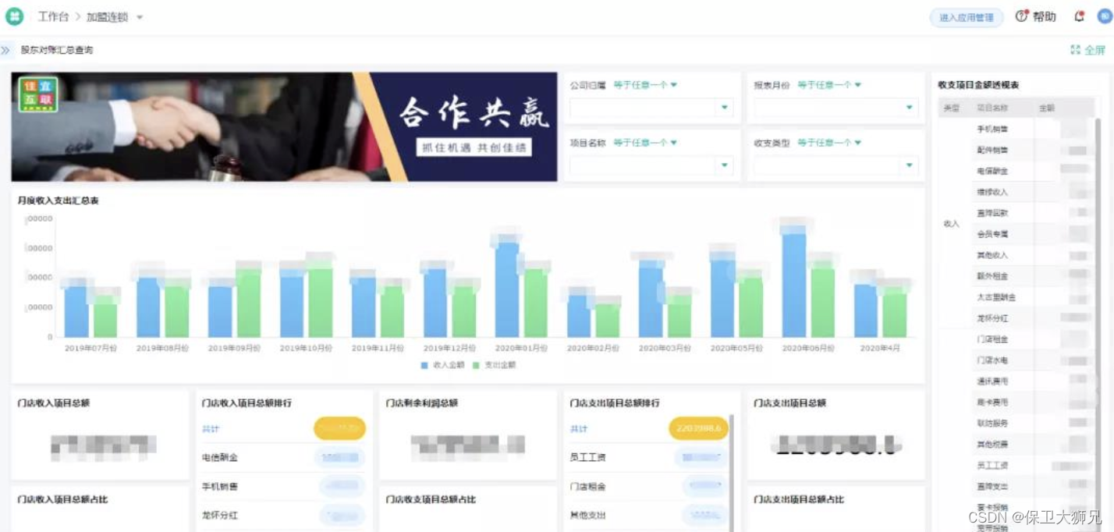The width and height of the screenshot is (1114, 532).
Task: Click the user avatar icon
Action: point(1105,16)
